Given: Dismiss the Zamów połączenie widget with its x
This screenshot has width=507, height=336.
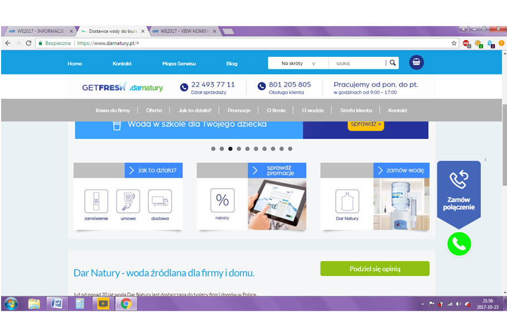Looking at the screenshot, I should pyautogui.click(x=485, y=160).
